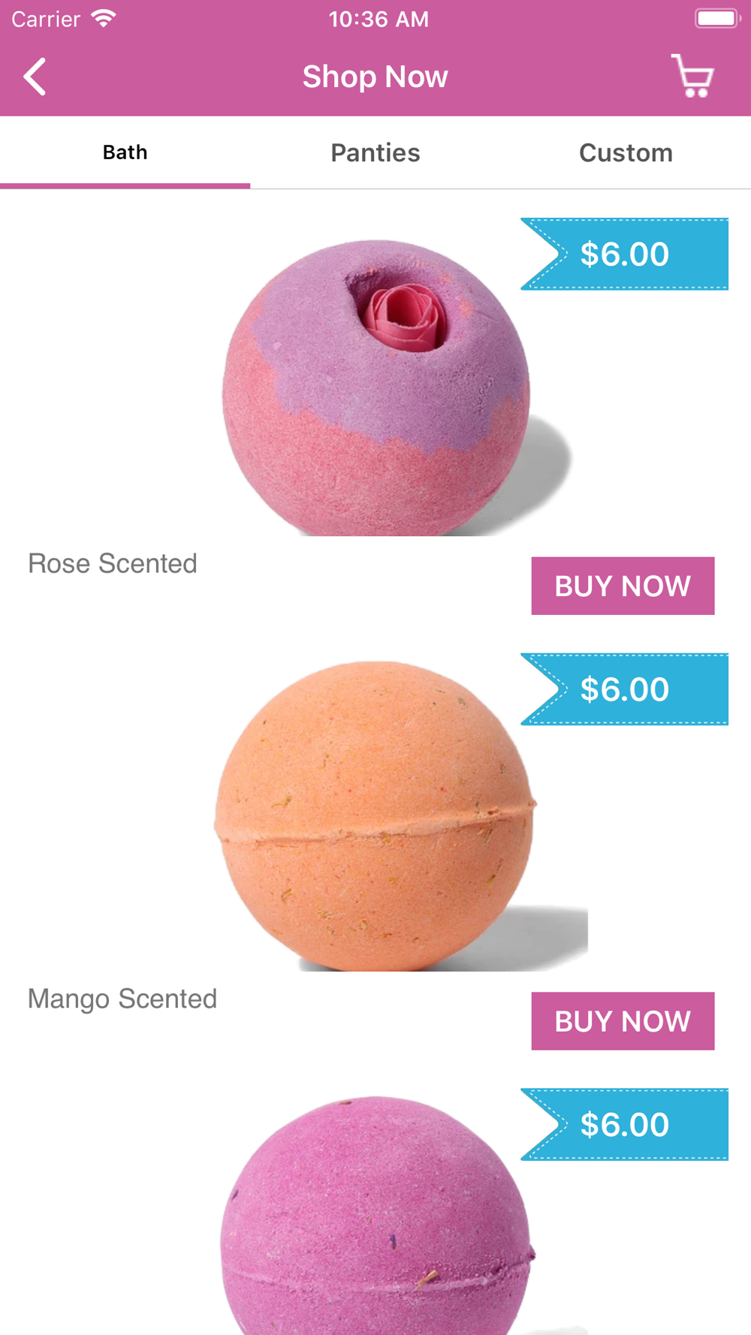Tap the Wi-Fi status icon

point(104,19)
